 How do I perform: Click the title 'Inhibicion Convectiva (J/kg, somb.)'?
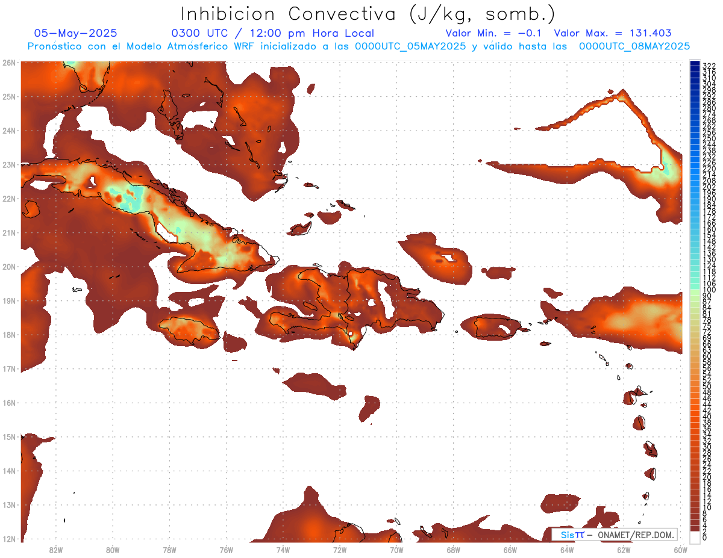point(368,14)
